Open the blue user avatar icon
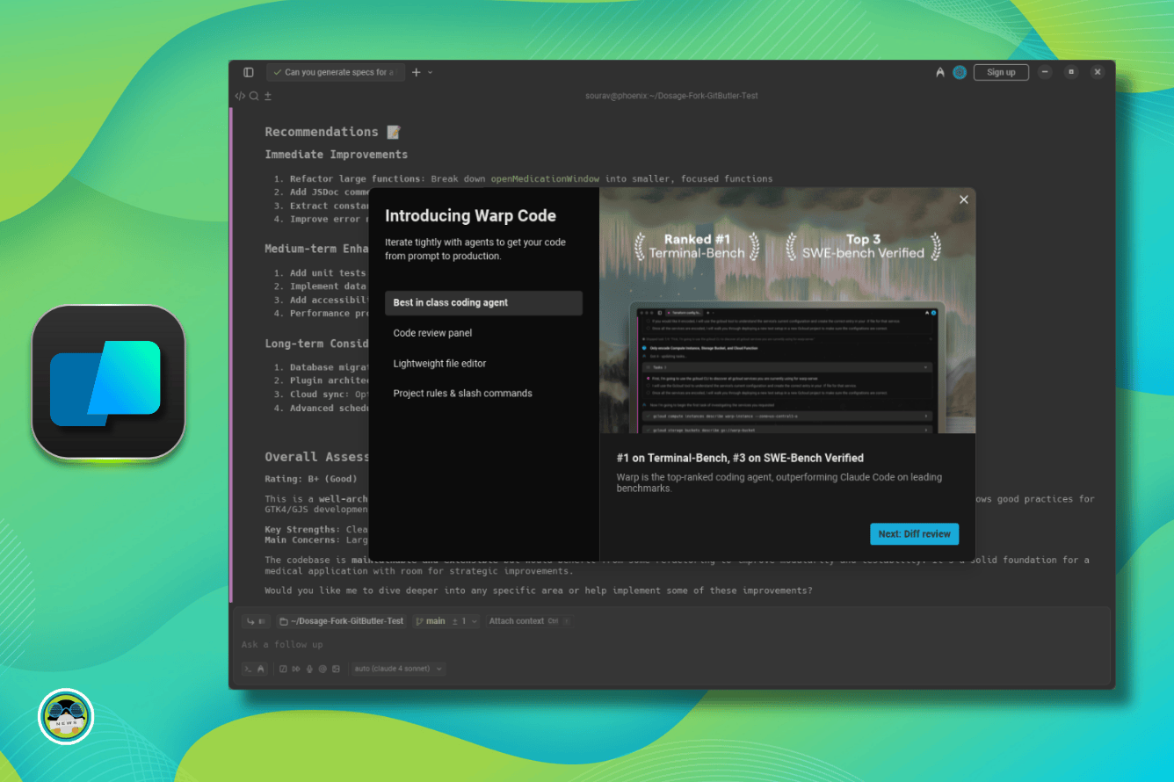Image resolution: width=1174 pixels, height=782 pixels. pos(960,72)
